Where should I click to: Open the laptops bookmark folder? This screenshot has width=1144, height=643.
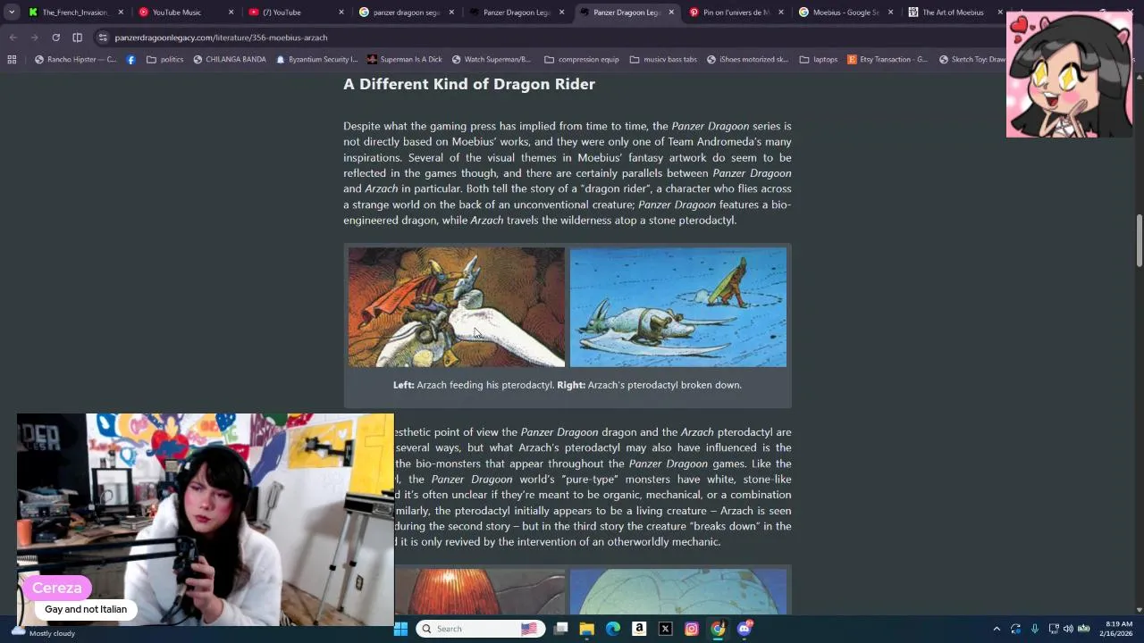click(817, 60)
